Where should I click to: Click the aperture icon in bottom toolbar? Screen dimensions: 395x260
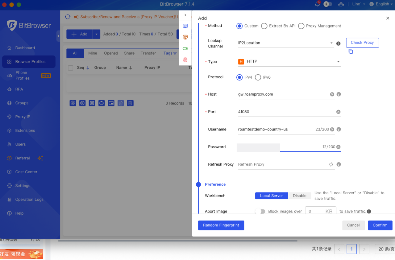73,103
